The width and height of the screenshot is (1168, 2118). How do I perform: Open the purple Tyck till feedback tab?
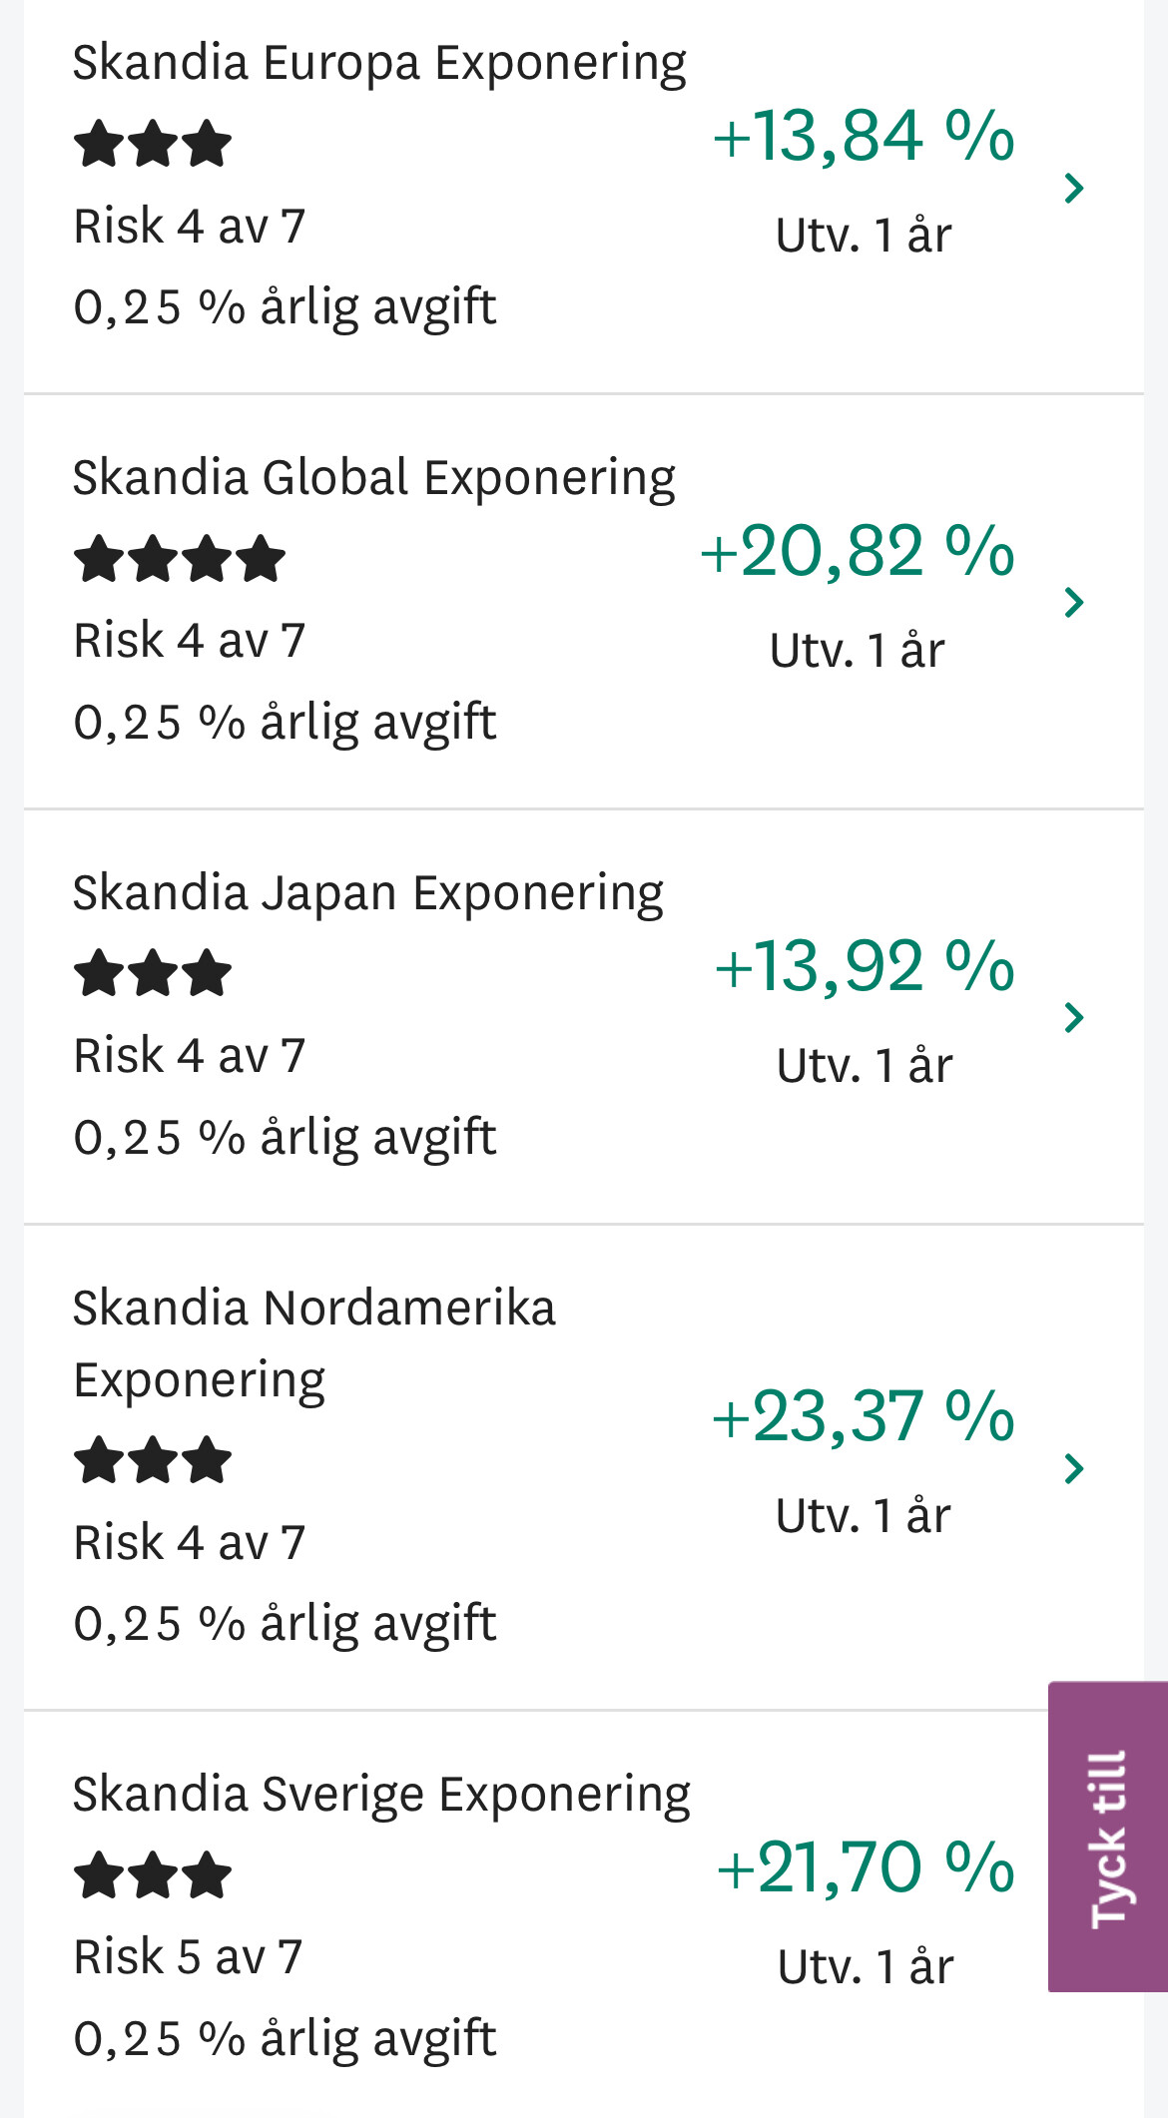[x=1108, y=1837]
